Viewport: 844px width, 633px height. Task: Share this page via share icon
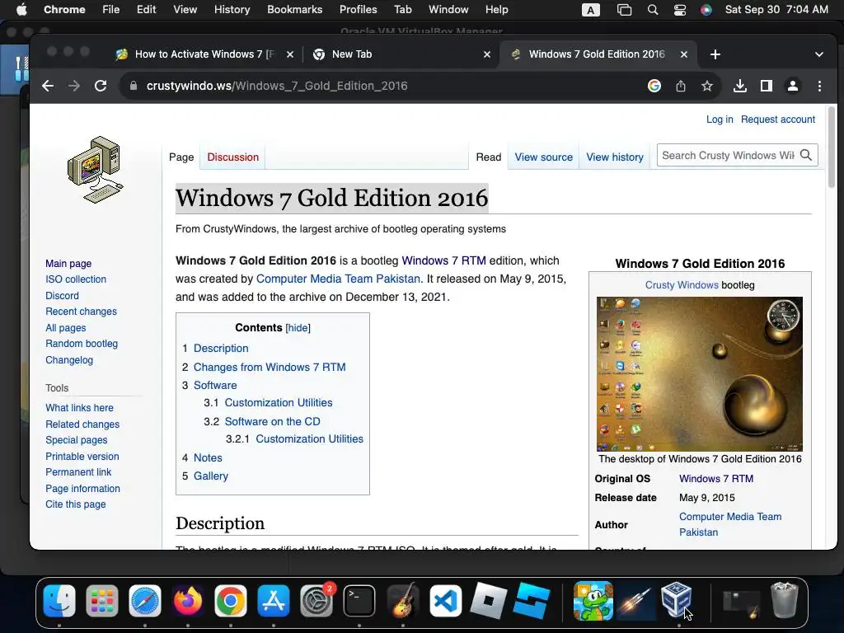pyautogui.click(x=681, y=86)
